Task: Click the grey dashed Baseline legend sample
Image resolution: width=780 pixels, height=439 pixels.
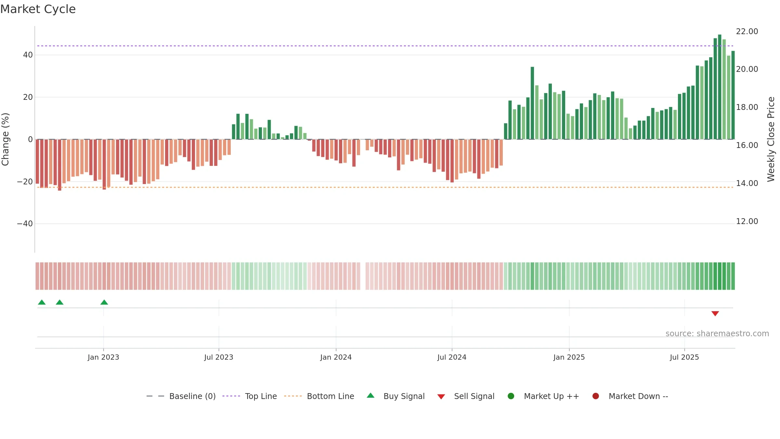Action: tap(155, 396)
